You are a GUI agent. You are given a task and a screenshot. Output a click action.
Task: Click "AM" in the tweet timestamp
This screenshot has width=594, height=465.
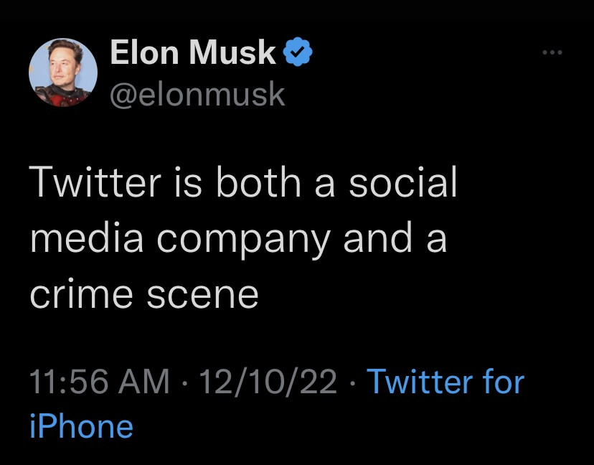[x=148, y=382]
